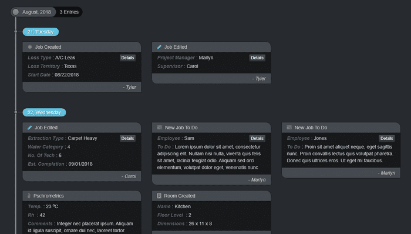Viewport: 411px width, 234px height.
Task: Click Est. Complation date 09/01/2018
Action: point(80,164)
